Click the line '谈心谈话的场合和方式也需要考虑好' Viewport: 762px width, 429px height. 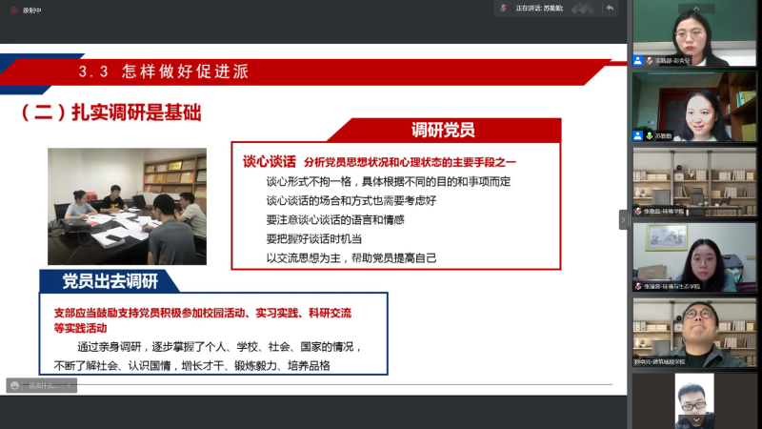pos(351,200)
